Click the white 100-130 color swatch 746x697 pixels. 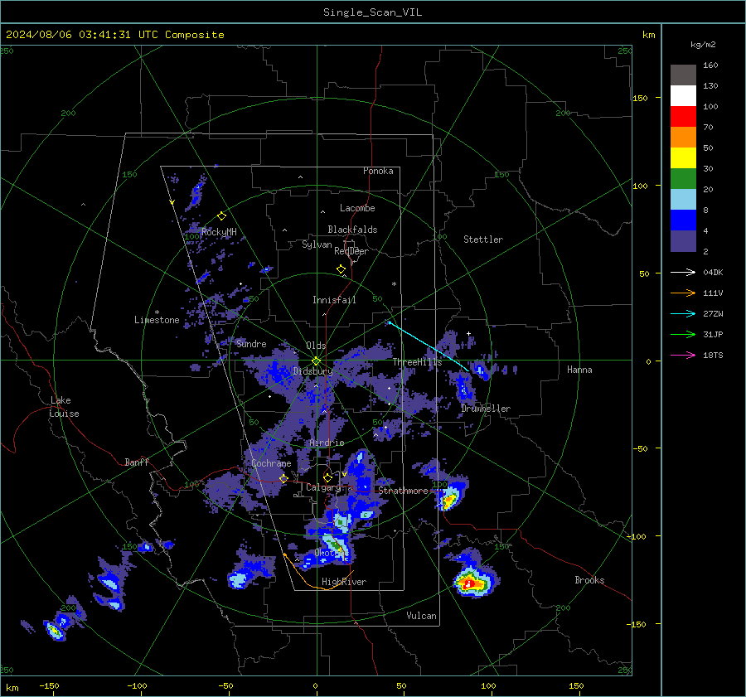pyautogui.click(x=683, y=96)
